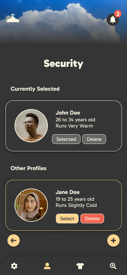
Task: Click Runs Slightly Cold text on Jane's card
Action: coord(76,205)
